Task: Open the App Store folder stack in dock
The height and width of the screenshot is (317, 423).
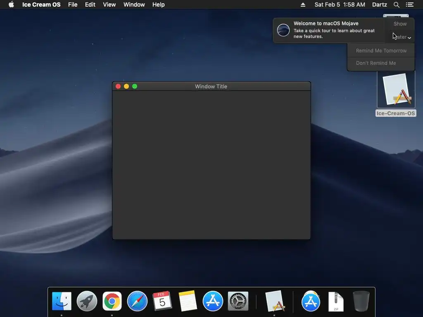Action: click(311, 301)
